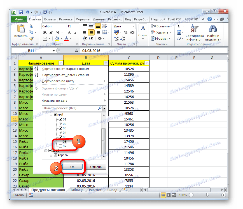The image size is (243, 209).
Task: Decrease decimal places
Action: tap(123, 39)
